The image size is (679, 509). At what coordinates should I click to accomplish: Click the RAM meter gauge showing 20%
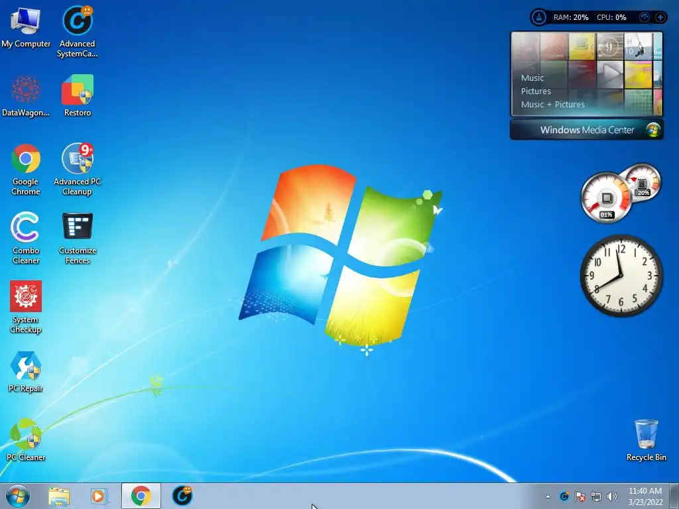643,183
